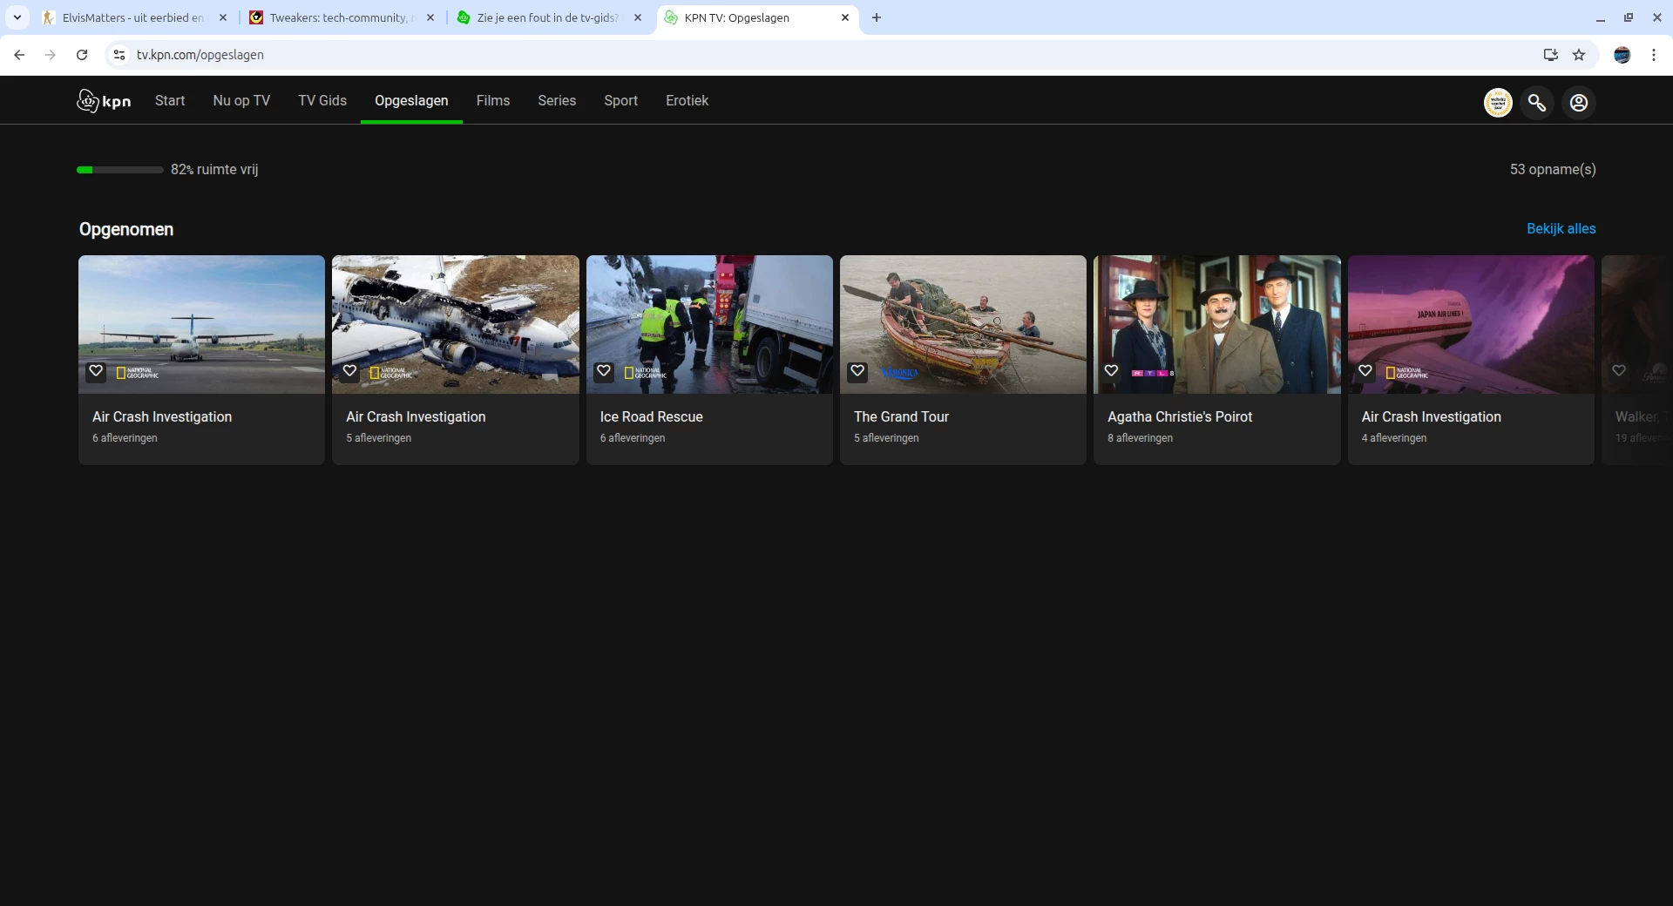Favorite Air Crash Investigation with 4 afleveringen
The width and height of the screenshot is (1673, 906).
tap(1365, 371)
